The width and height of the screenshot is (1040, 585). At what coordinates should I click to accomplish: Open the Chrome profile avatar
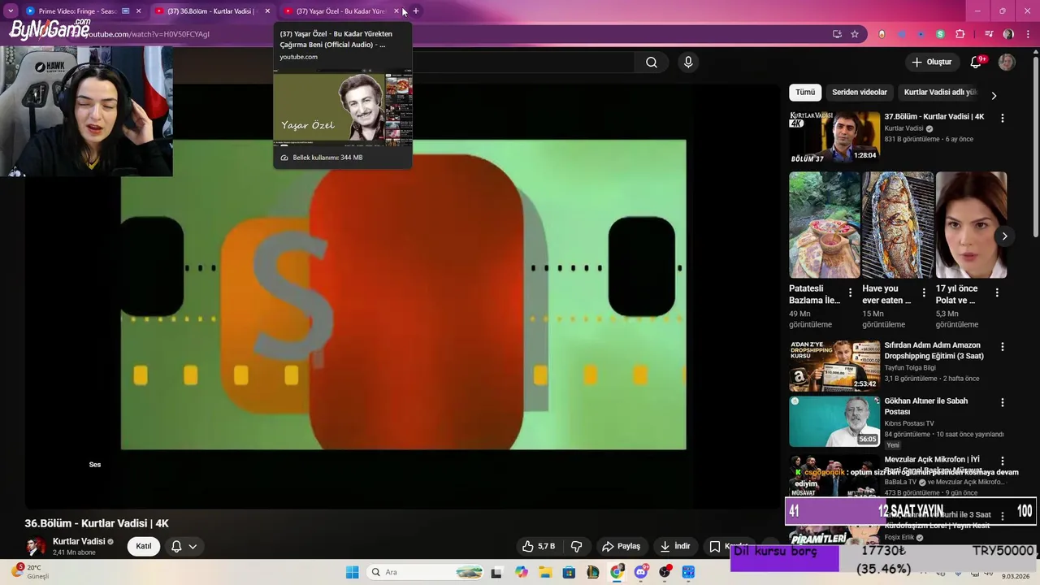point(1008,34)
